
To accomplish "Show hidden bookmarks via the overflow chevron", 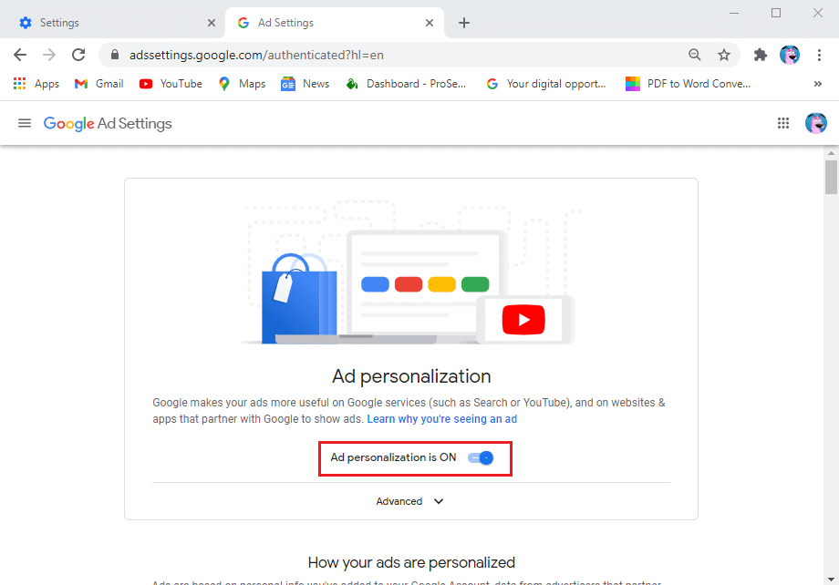I will [819, 83].
